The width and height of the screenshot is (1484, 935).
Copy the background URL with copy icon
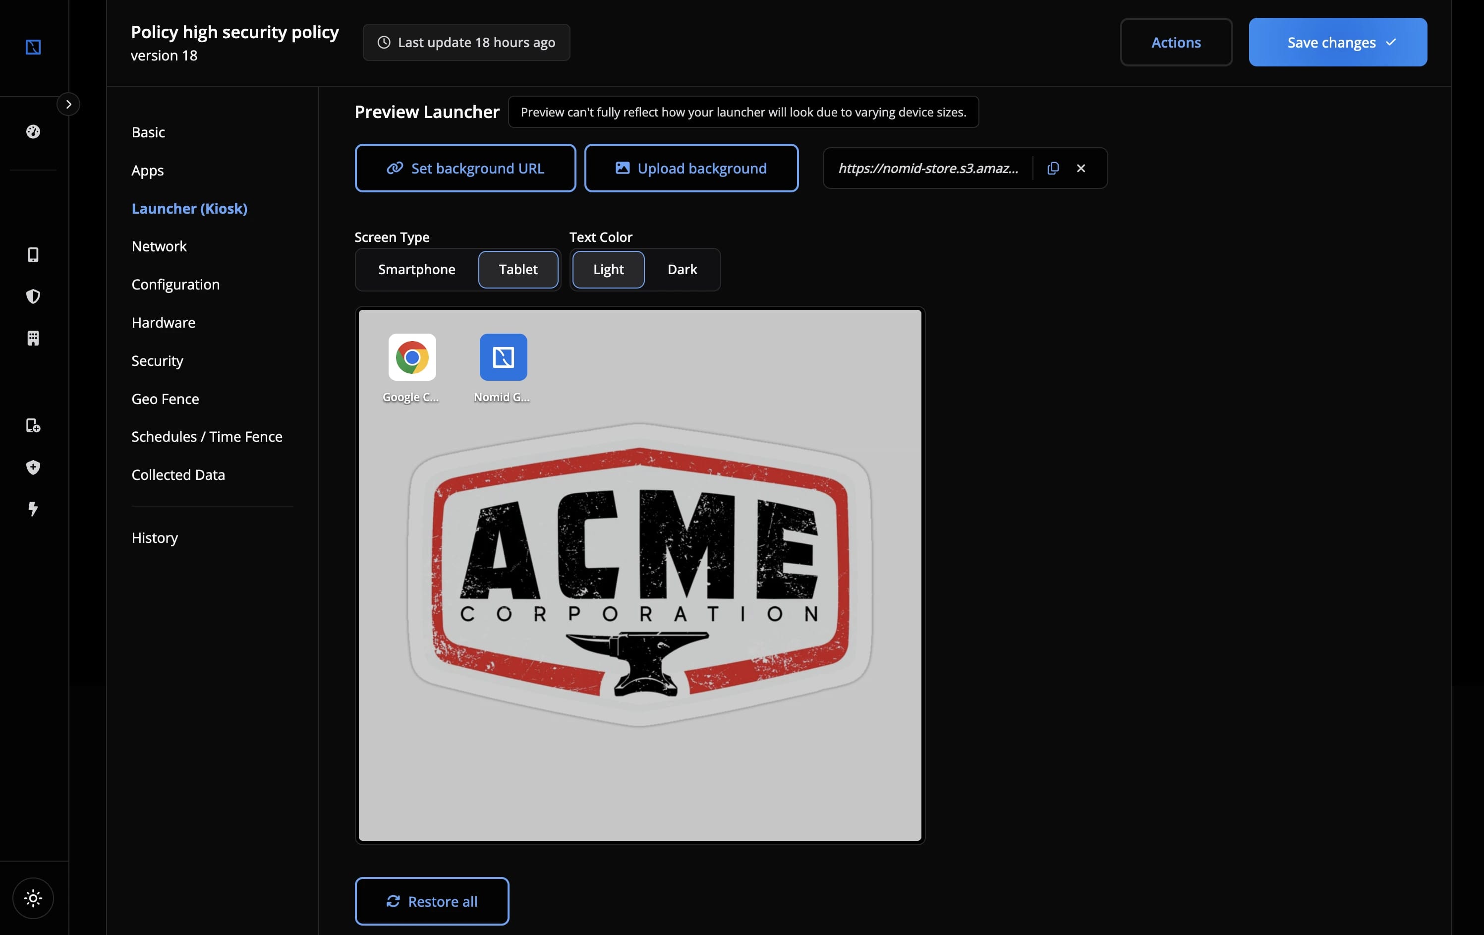pos(1053,168)
